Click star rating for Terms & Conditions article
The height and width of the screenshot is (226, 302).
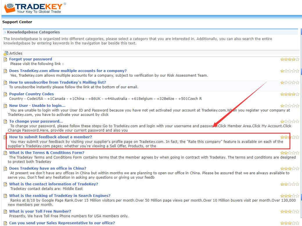290,153
